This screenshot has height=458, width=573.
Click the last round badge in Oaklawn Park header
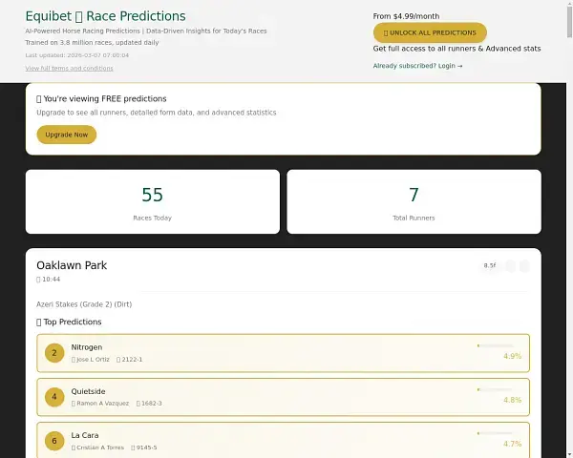(524, 265)
